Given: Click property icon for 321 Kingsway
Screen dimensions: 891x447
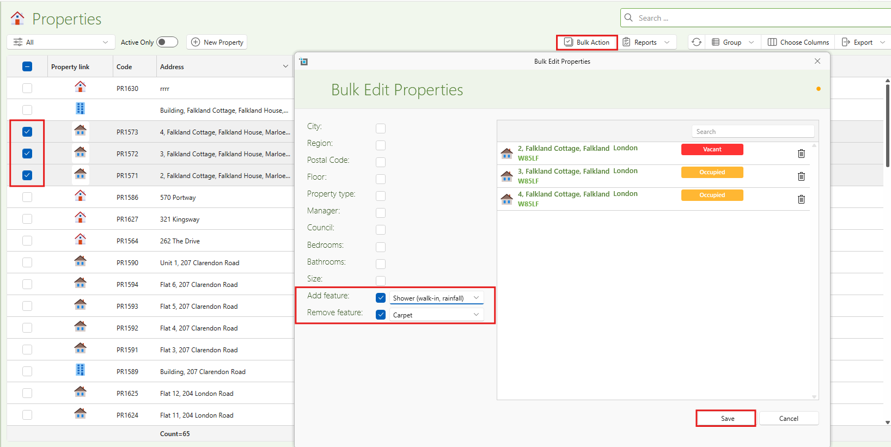Looking at the screenshot, I should (80, 217).
